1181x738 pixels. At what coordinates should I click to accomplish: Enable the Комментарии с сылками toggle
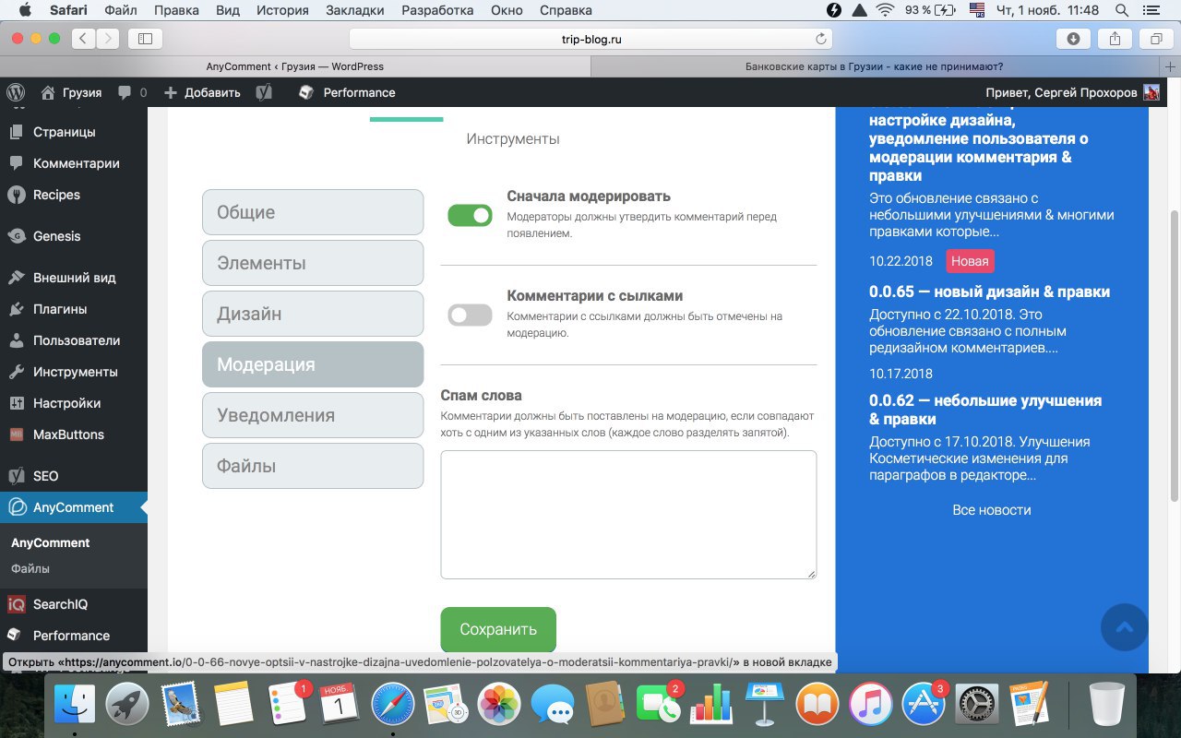coord(471,315)
